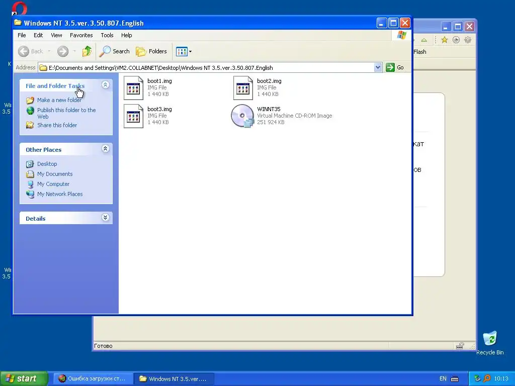515x386 pixels.
Task: Open the Favorites menu
Action: click(x=81, y=35)
